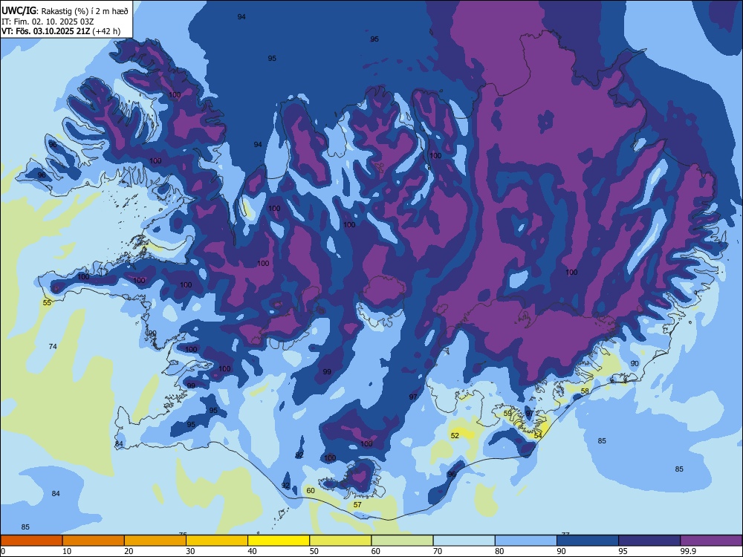743x557 pixels.
Task: Click the '70' legend tick label
Action: pyautogui.click(x=438, y=551)
